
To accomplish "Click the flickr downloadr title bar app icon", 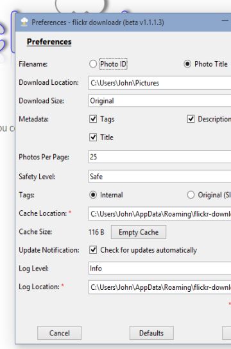I will tap(24, 22).
